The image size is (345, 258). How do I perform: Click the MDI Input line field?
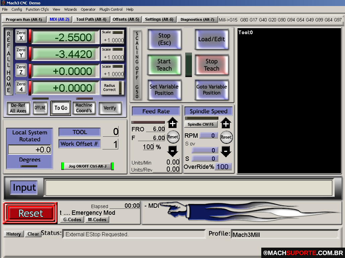click(189, 188)
